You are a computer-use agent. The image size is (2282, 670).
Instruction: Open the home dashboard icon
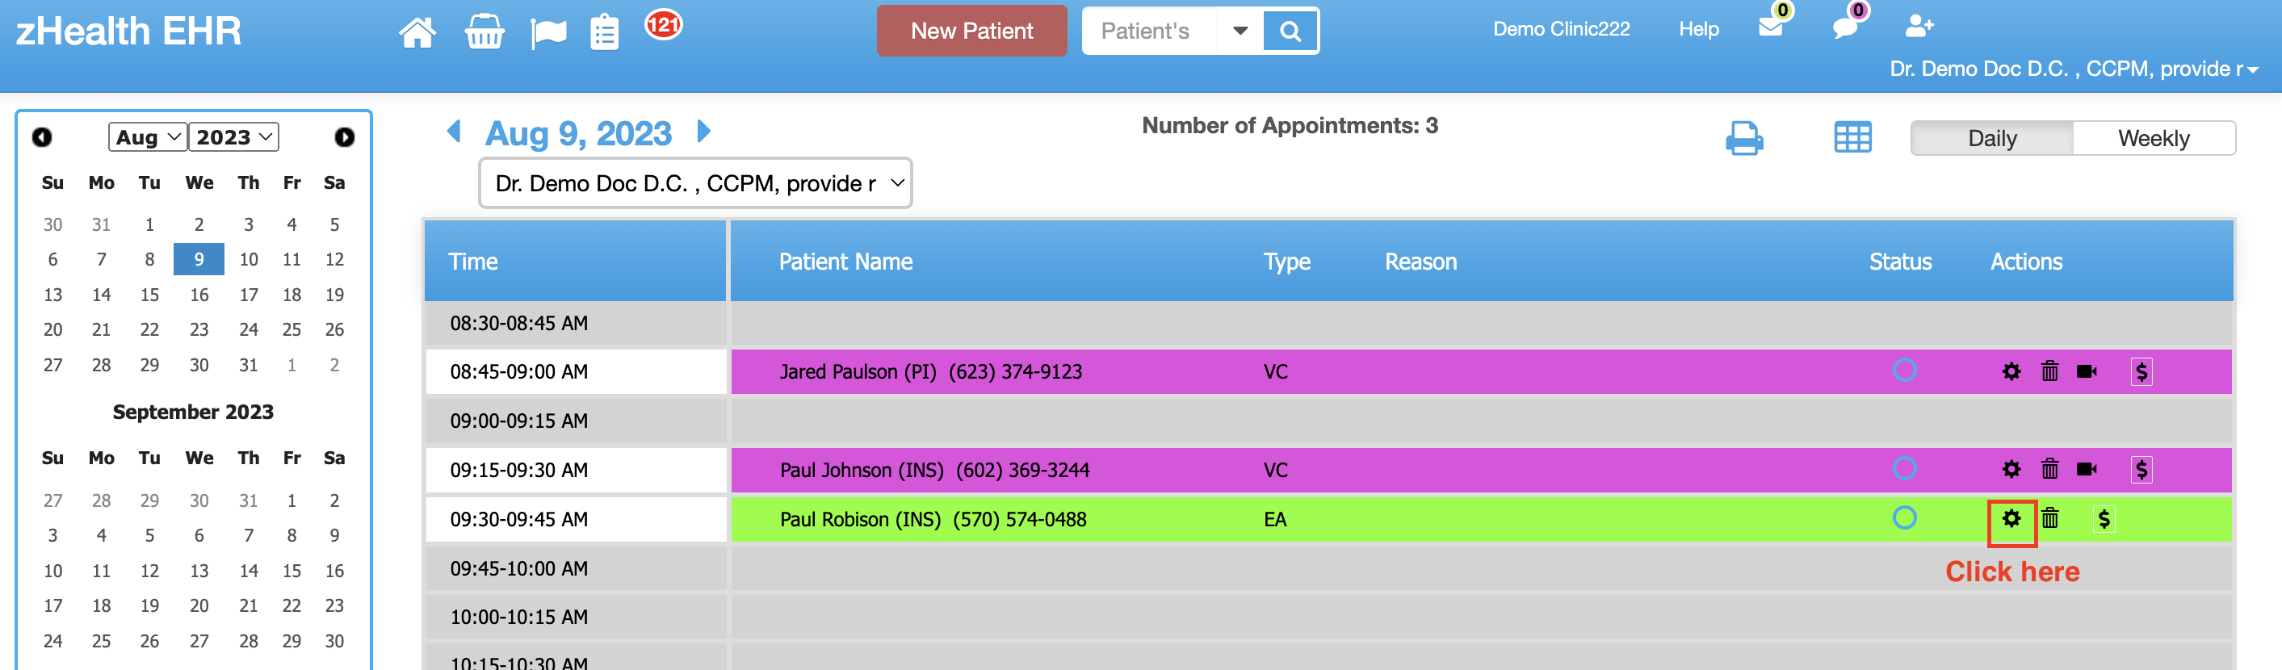[x=417, y=31]
